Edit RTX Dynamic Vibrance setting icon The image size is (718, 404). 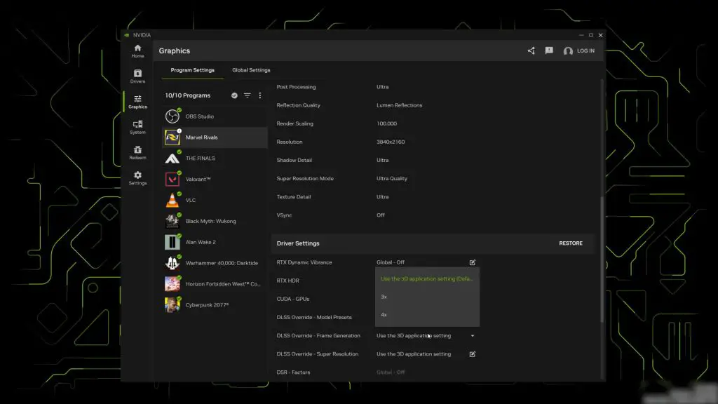point(473,262)
